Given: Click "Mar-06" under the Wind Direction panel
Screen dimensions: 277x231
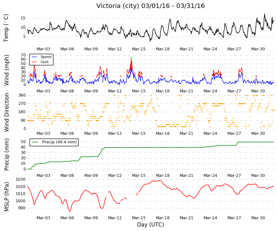Looking at the screenshot, I should pos(67,134).
